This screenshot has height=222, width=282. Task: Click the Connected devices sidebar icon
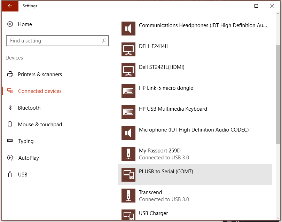[x=10, y=91]
